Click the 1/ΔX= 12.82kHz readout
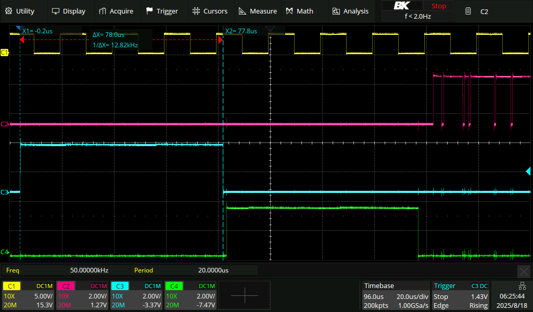The width and height of the screenshot is (533, 312). point(115,45)
